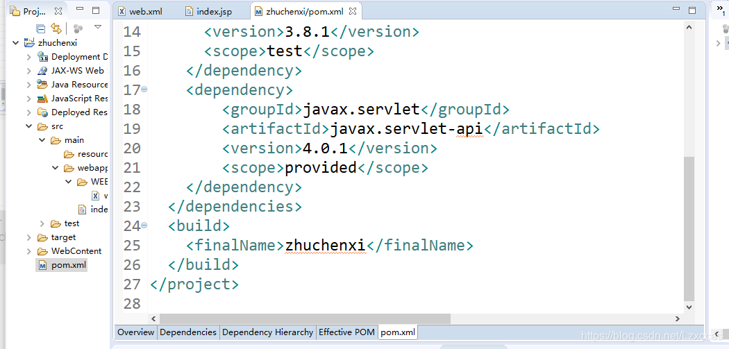Collapse the main folder
This screenshot has height=349, width=729.
pos(42,140)
